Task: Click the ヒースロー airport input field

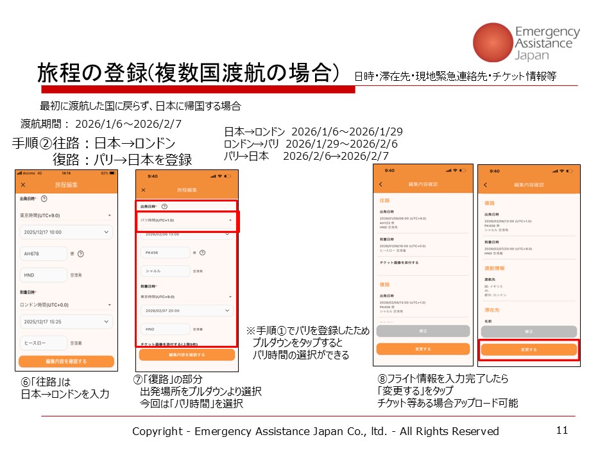Action: (44, 343)
